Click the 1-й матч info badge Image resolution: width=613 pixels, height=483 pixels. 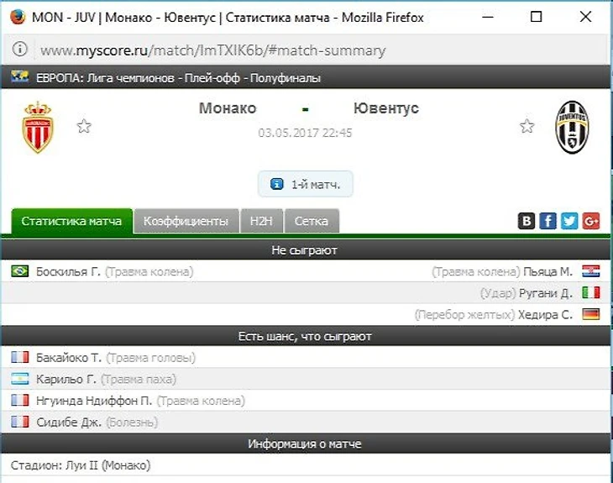tap(306, 184)
